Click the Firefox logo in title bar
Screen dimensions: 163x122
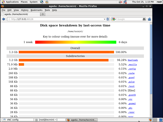[x=3, y=6]
